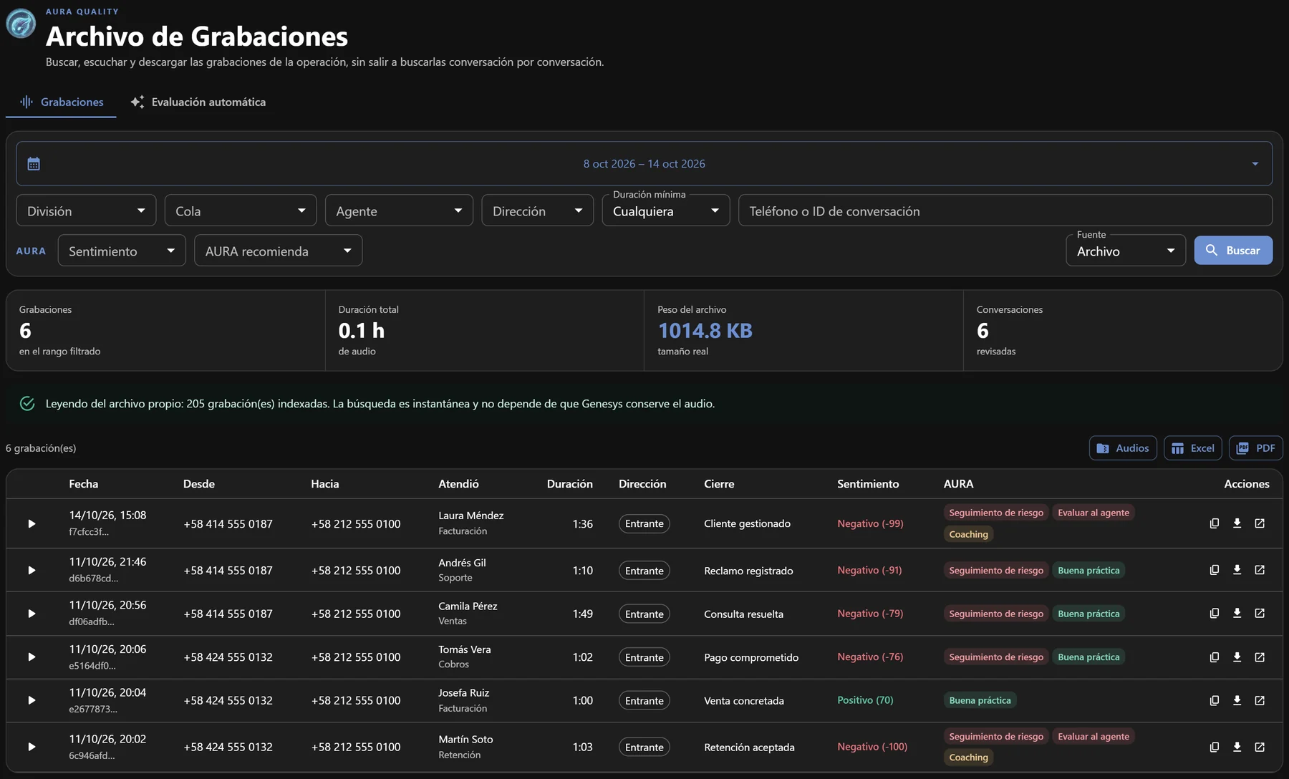The image size is (1289, 779).
Task: Copy icon in Martín Soto row
Action: click(1214, 747)
